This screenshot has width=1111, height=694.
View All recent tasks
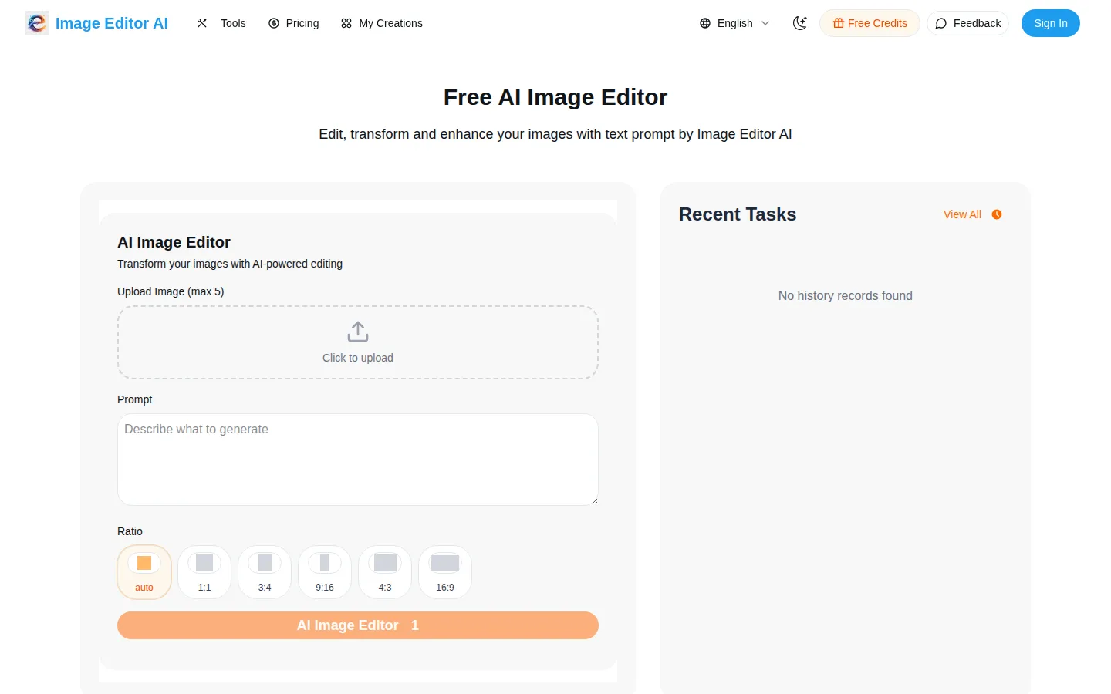pyautogui.click(x=962, y=214)
